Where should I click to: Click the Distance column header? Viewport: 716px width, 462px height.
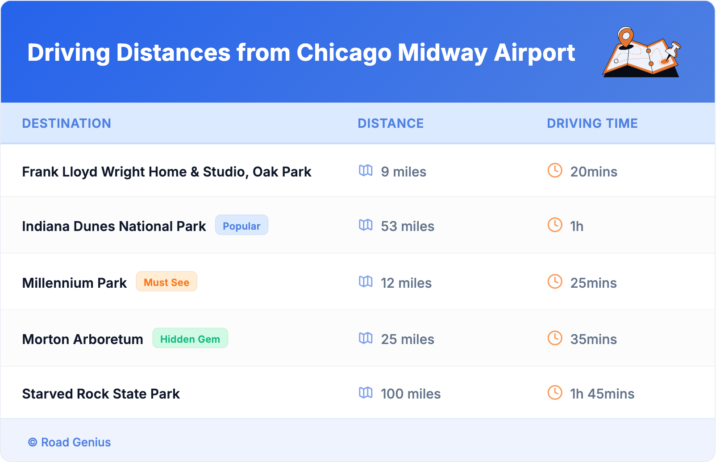point(391,123)
